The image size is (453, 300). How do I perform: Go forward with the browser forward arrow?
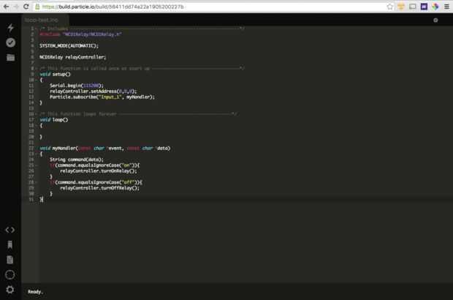[x=16, y=7]
